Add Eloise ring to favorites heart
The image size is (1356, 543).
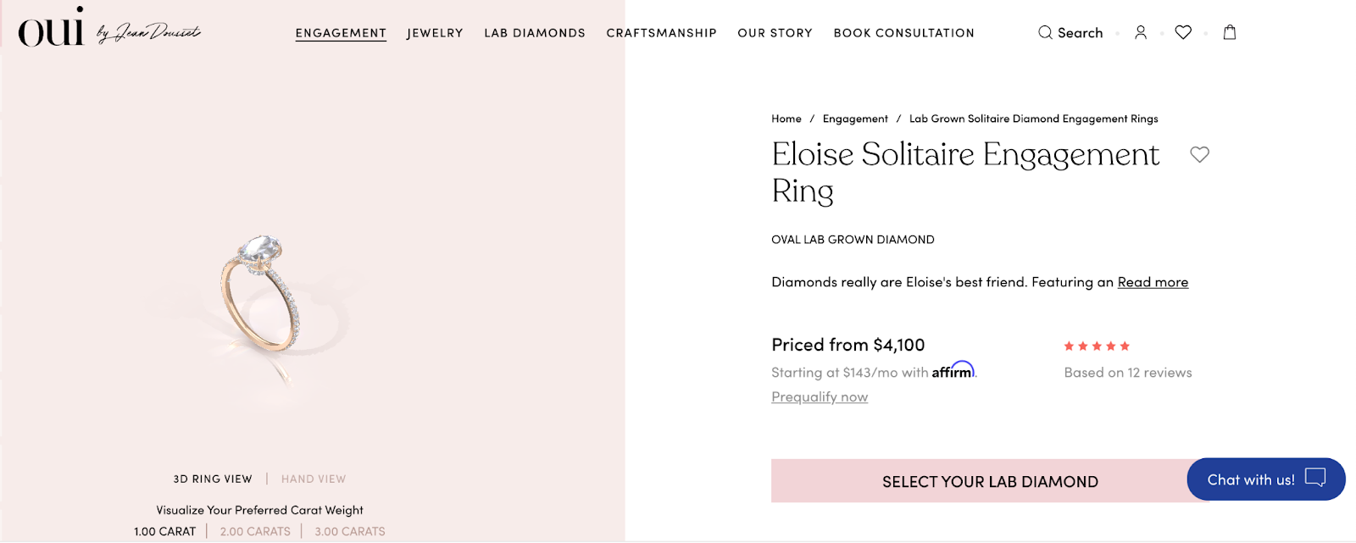1199,154
